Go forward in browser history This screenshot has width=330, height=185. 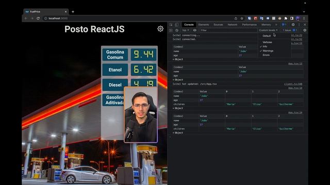click(x=32, y=18)
